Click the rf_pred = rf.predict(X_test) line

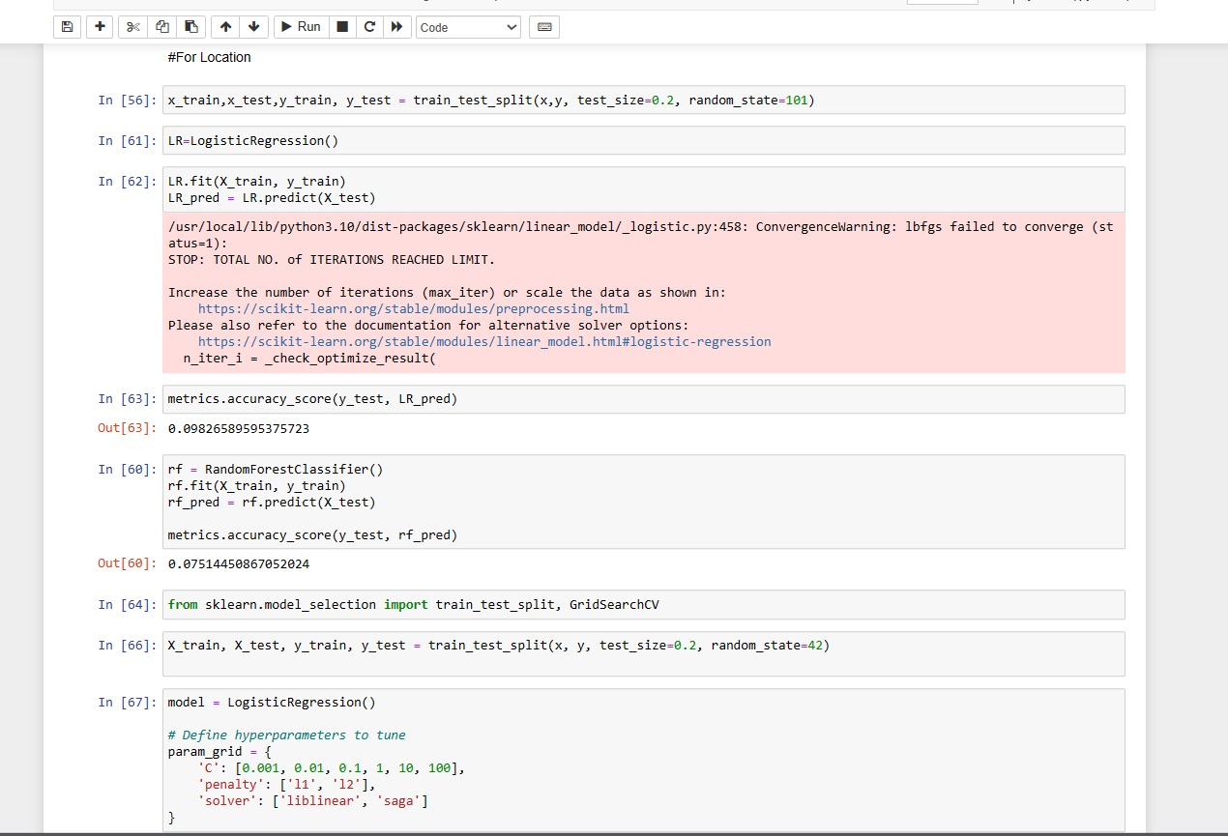272,503
